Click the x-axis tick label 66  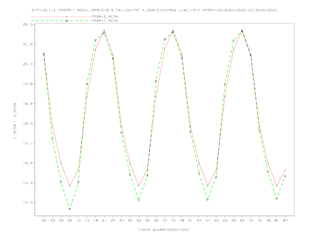click(x=234, y=220)
